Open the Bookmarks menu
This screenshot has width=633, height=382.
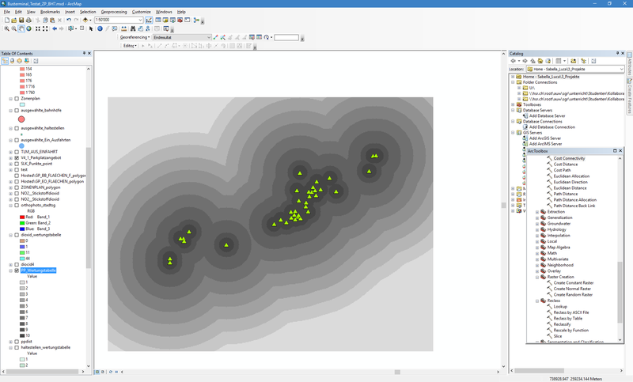point(50,12)
